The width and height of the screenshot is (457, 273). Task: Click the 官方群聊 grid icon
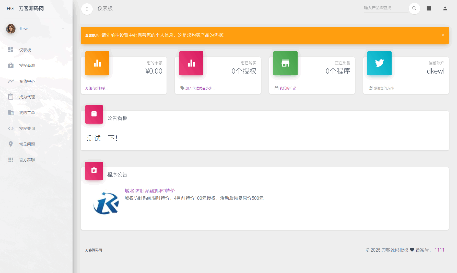point(11,160)
